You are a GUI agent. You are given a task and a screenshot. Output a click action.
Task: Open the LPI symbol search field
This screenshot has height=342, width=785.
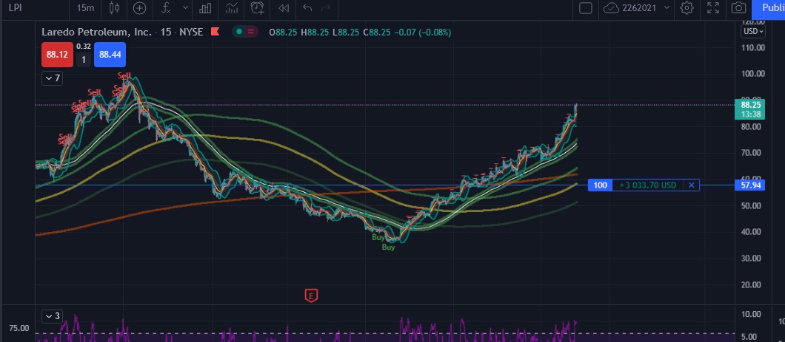tap(16, 8)
